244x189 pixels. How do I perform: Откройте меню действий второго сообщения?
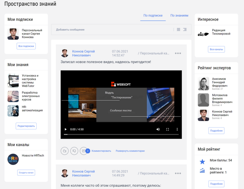tap(178, 173)
